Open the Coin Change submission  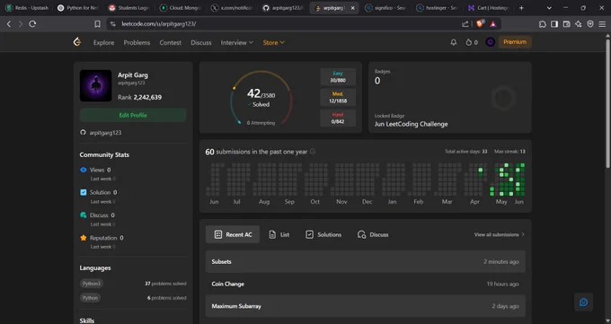365,284
